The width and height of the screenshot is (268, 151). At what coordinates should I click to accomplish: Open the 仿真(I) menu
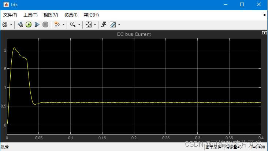click(x=71, y=15)
